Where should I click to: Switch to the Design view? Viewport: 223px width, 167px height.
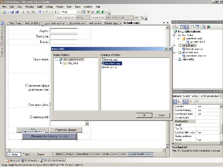[x=14, y=154]
